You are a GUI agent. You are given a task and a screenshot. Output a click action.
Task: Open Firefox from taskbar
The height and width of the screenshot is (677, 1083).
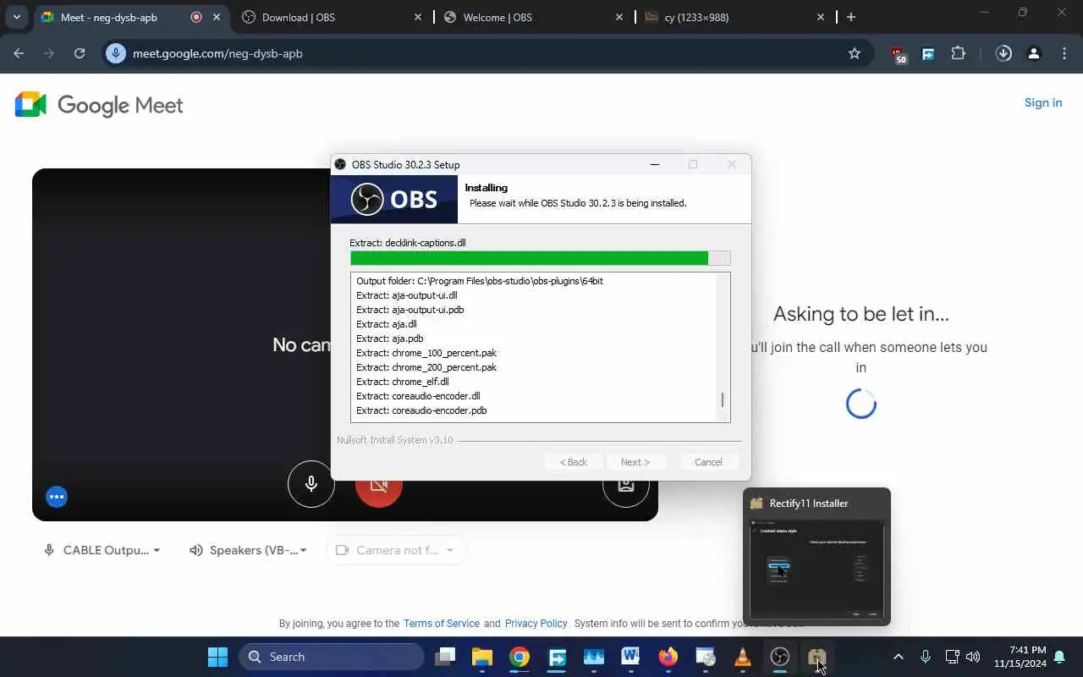coord(668,657)
